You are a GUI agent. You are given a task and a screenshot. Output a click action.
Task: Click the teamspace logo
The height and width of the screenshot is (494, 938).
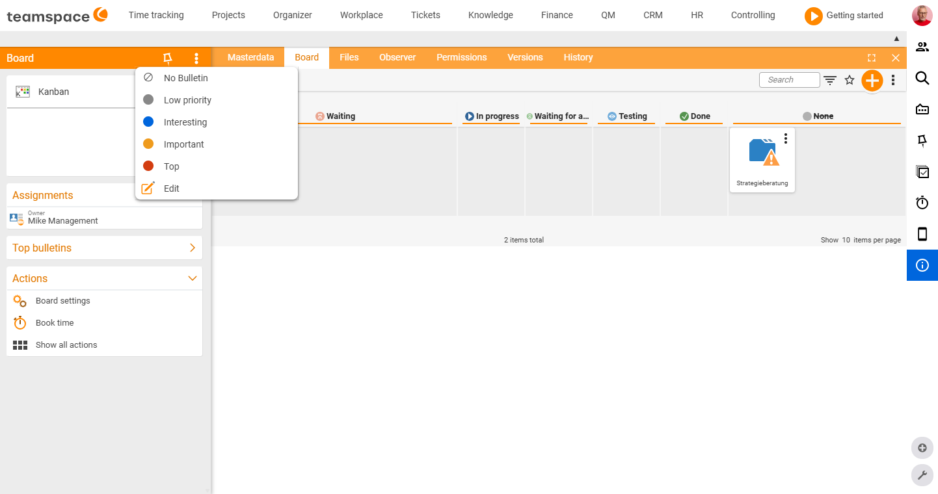(x=57, y=16)
